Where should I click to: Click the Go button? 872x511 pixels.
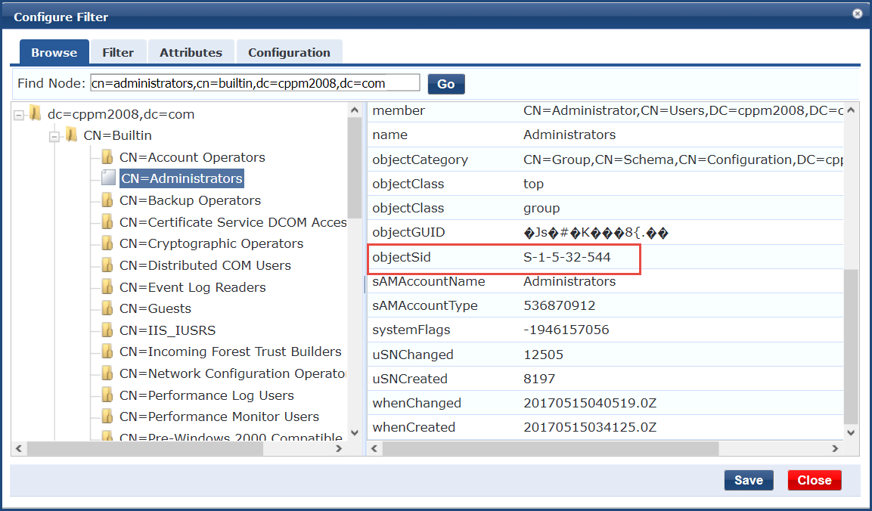pos(446,84)
